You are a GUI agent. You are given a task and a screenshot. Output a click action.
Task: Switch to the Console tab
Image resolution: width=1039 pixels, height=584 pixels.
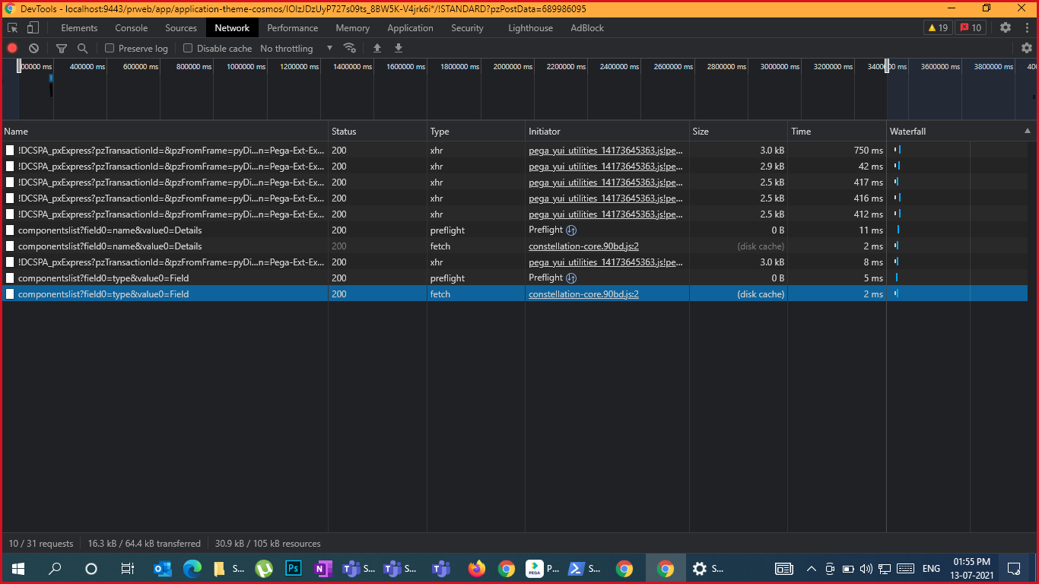pos(131,28)
